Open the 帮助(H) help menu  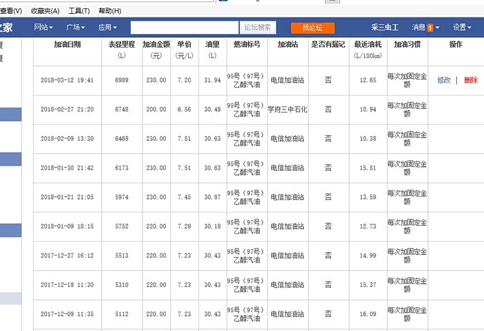click(x=110, y=11)
